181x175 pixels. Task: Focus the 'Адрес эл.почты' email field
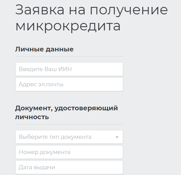click(x=69, y=84)
